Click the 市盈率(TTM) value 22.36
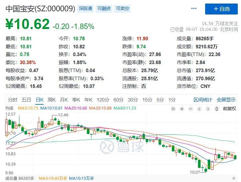 pyautogui.click(x=215, y=54)
